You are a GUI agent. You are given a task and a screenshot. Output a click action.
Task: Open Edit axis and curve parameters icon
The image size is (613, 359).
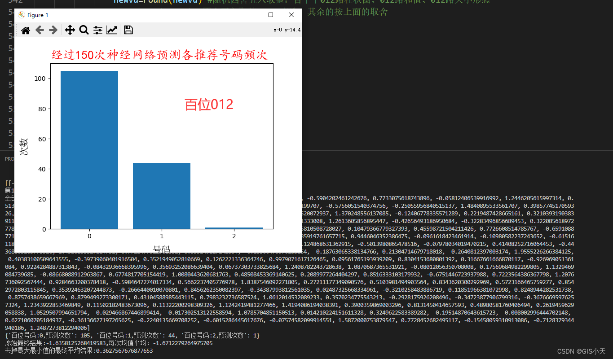tap(112, 30)
